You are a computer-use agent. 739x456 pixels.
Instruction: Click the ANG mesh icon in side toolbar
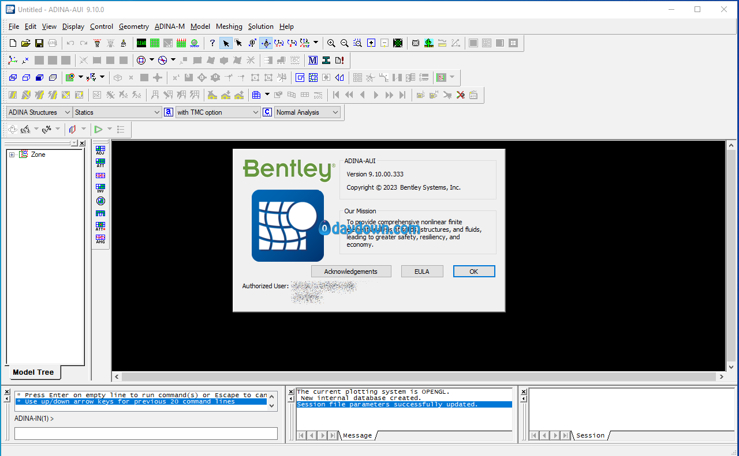100,239
